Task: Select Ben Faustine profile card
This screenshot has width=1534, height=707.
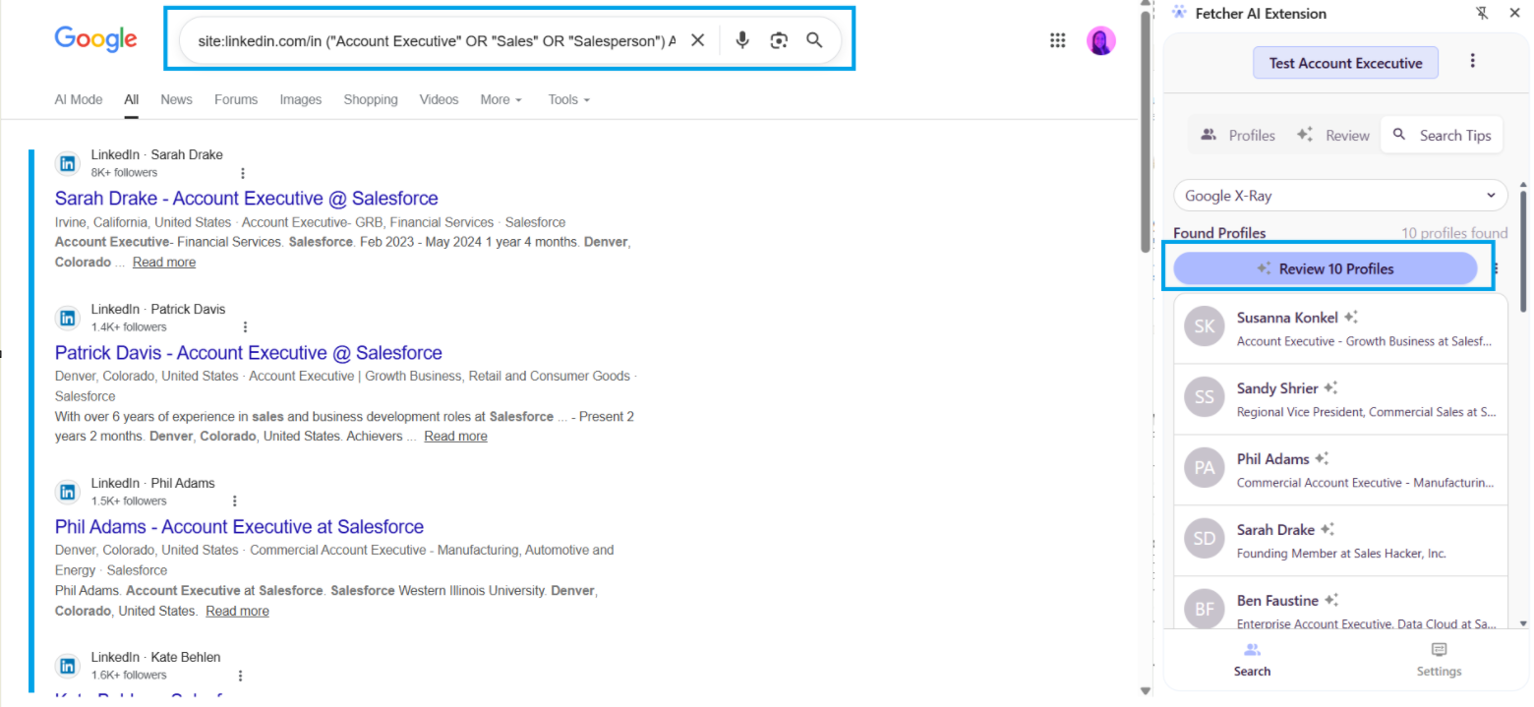Action: [x=1340, y=602]
